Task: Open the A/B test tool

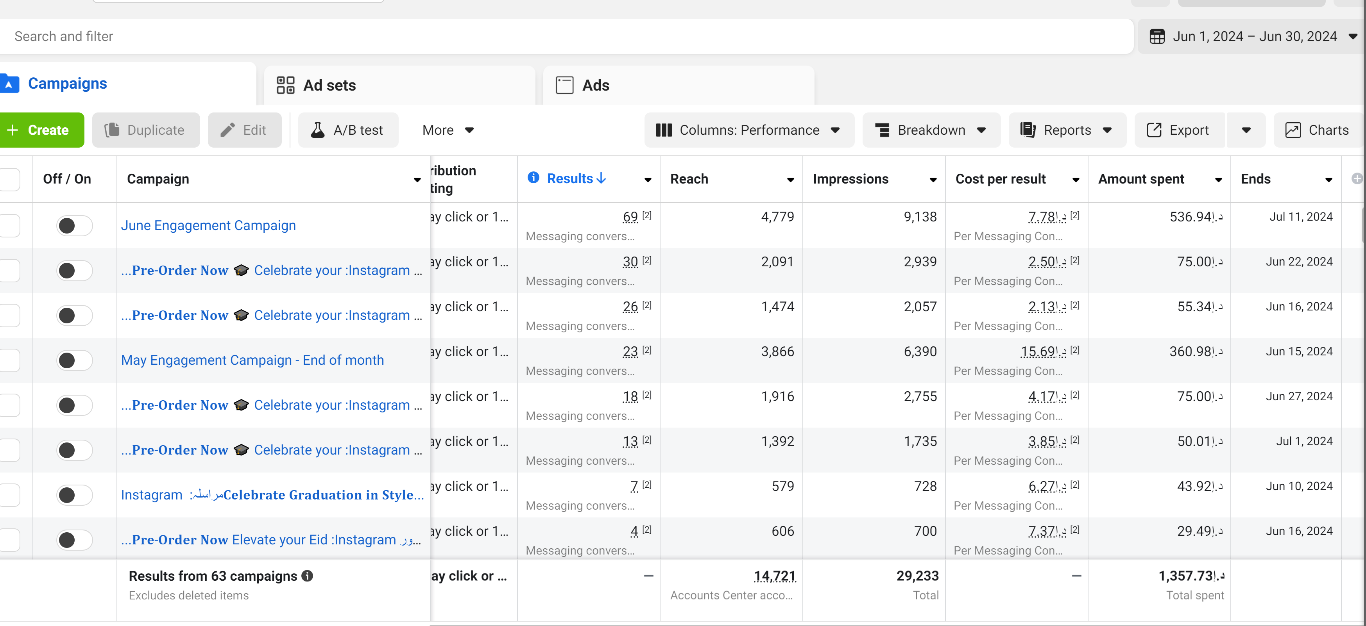Action: (347, 130)
